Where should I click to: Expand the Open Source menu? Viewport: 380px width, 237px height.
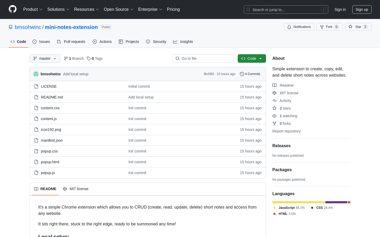point(119,9)
